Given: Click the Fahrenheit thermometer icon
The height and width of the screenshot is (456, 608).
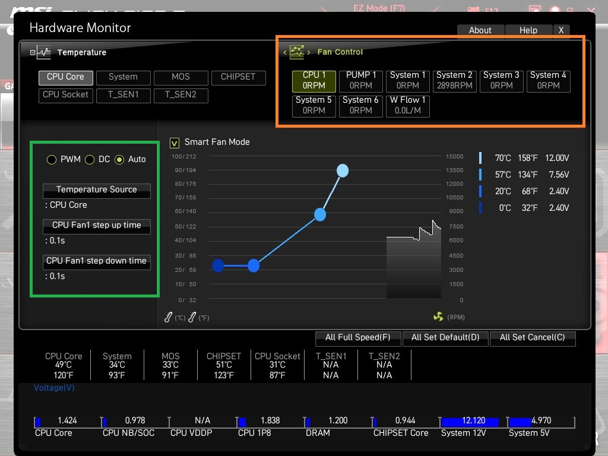Looking at the screenshot, I should coord(192,317).
